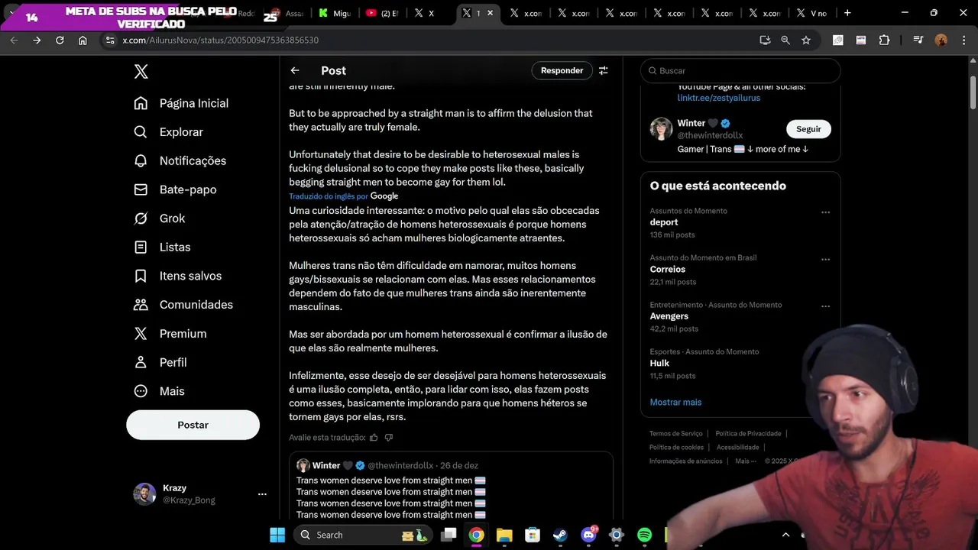Open Notificações bell icon
Screen dimensions: 978x550
pos(141,160)
